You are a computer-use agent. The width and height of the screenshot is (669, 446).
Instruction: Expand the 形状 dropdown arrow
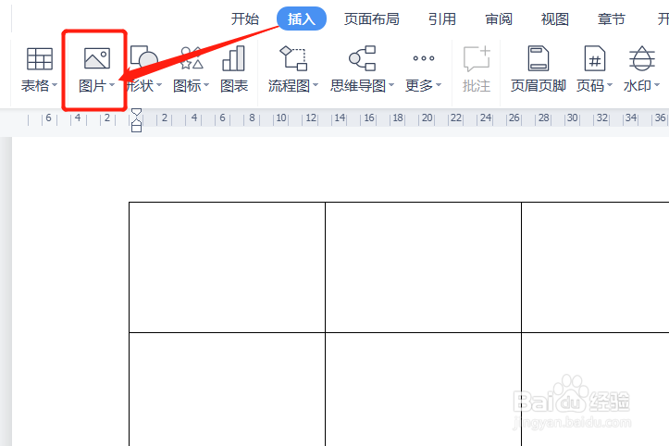[x=159, y=85]
